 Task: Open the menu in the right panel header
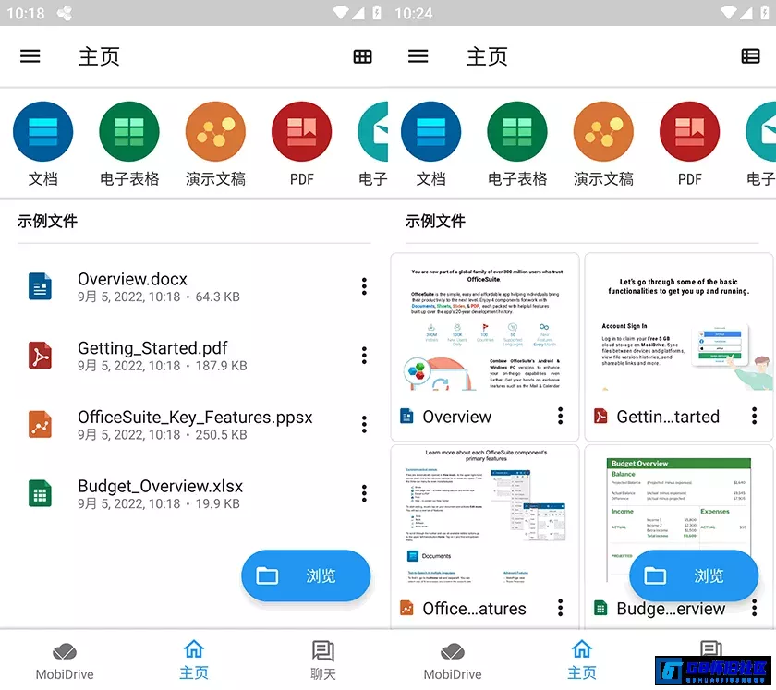click(x=418, y=55)
